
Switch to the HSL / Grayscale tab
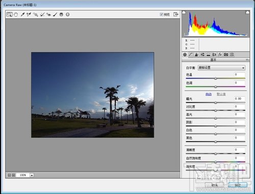pyautogui.click(x=202, y=54)
